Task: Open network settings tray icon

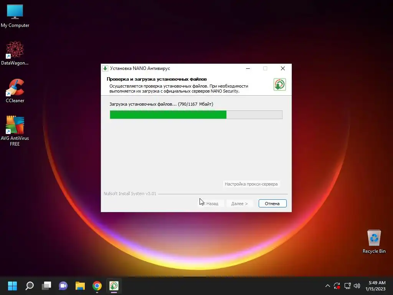Action: coord(347,286)
